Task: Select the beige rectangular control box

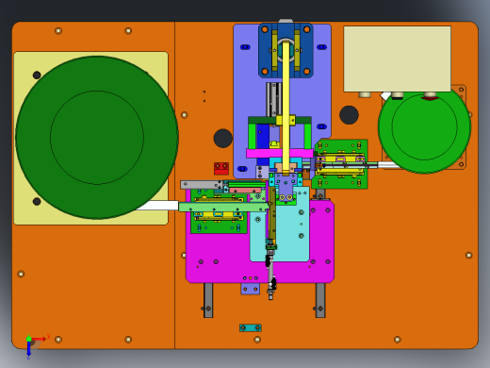Action: coord(398,59)
